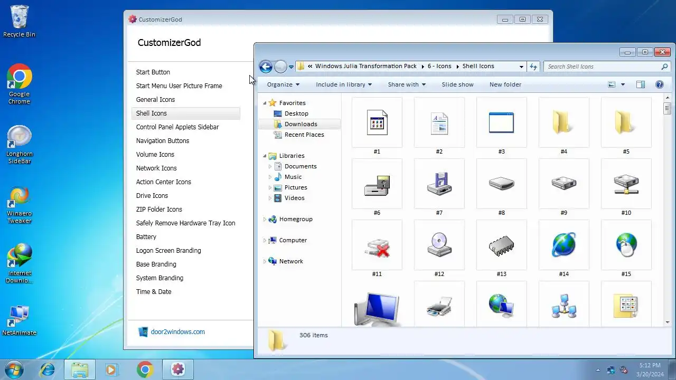
Task: Click the Shell Icons breadcrumb segment
Action: [478, 66]
